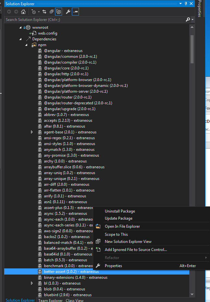The width and height of the screenshot is (210, 302).
Task: Open the collapsed Properties side tab
Action: tap(200, 9)
